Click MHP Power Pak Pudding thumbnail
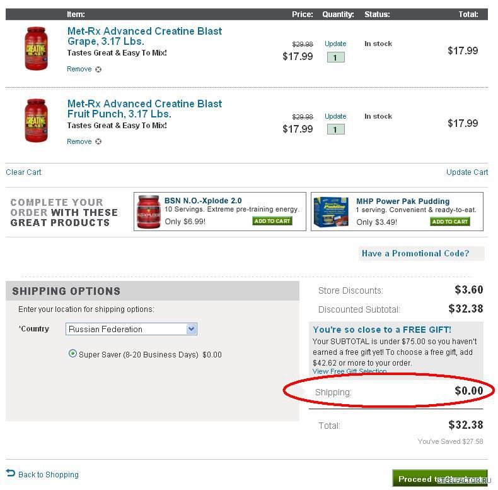498x490 pixels. pos(331,212)
